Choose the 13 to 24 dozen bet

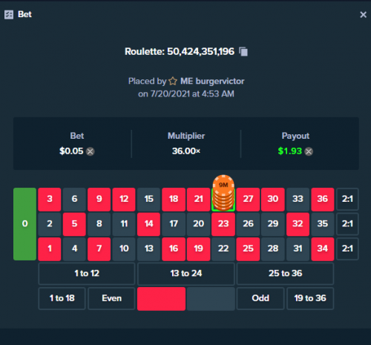186,274
